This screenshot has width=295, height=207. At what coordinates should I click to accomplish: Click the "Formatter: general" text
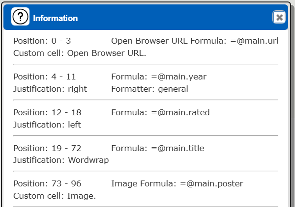tap(149, 89)
